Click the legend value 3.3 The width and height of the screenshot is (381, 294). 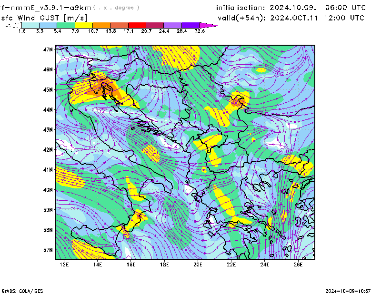click(x=40, y=31)
